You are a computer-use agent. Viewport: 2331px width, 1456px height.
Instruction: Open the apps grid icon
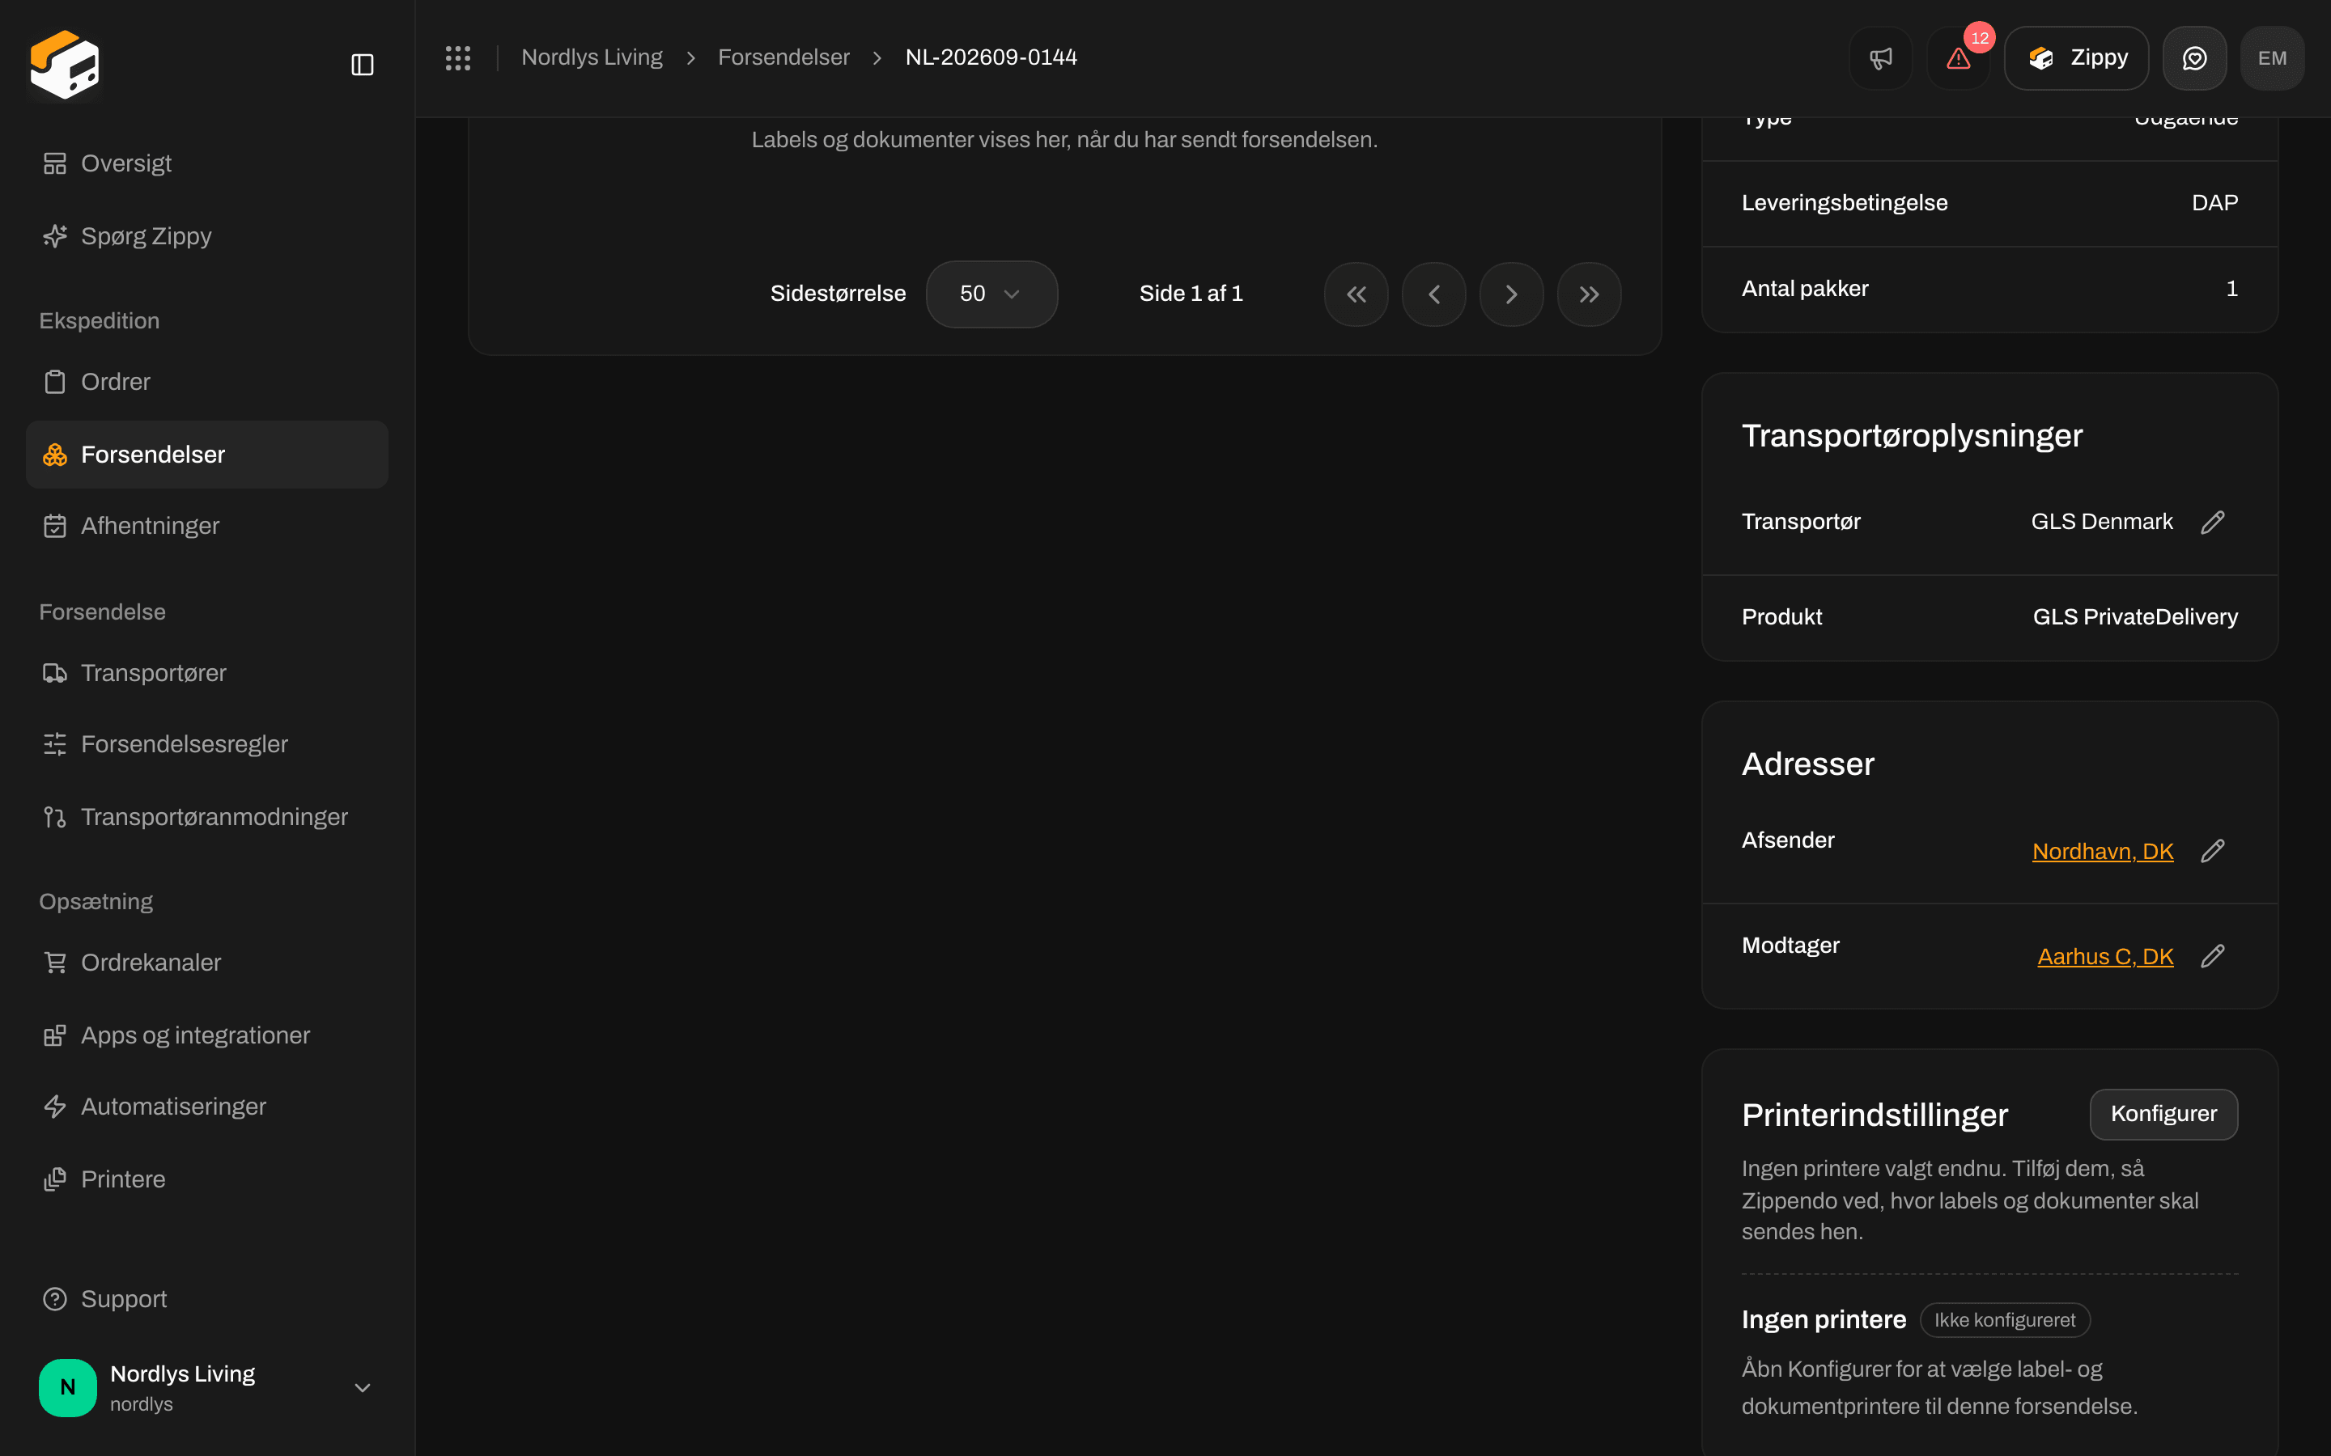click(x=457, y=57)
